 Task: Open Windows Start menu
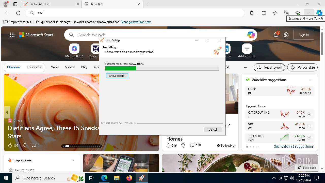click(6, 178)
